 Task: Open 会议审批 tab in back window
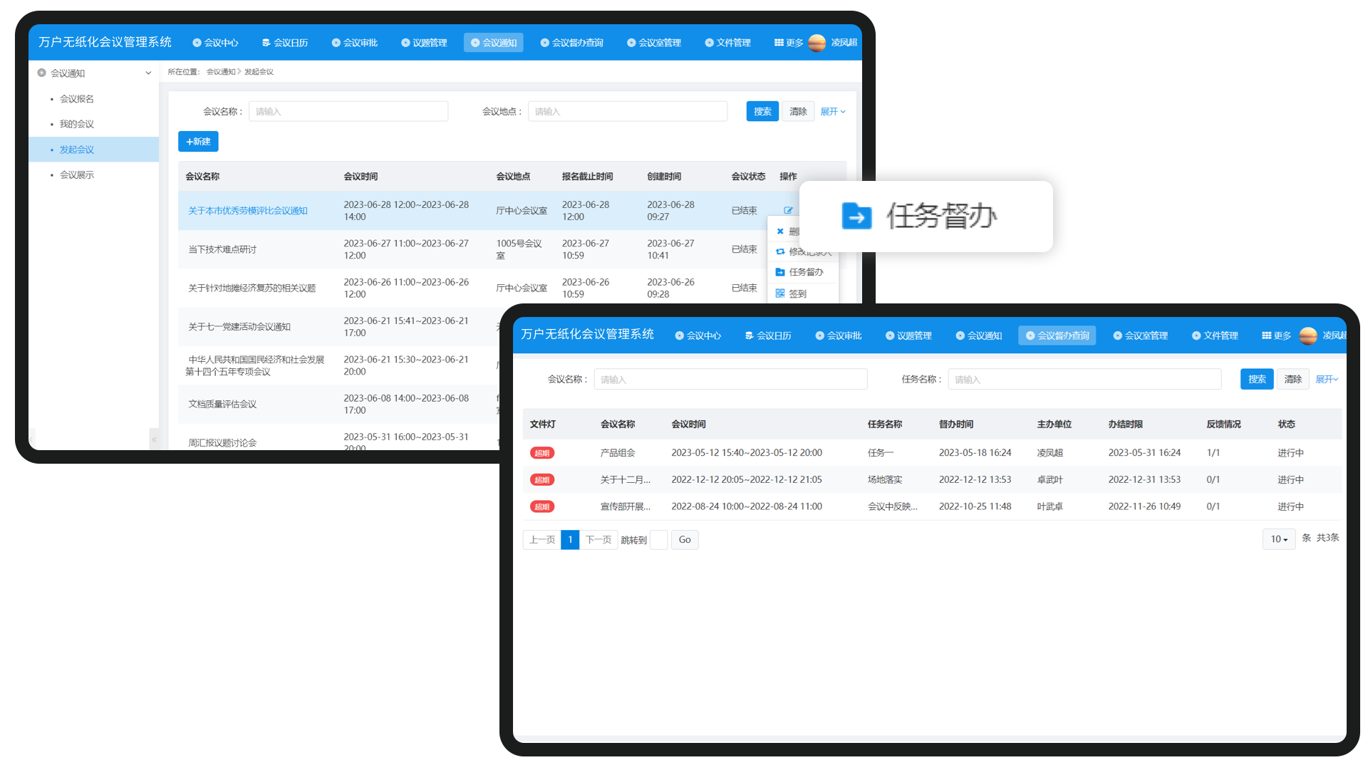tap(355, 43)
